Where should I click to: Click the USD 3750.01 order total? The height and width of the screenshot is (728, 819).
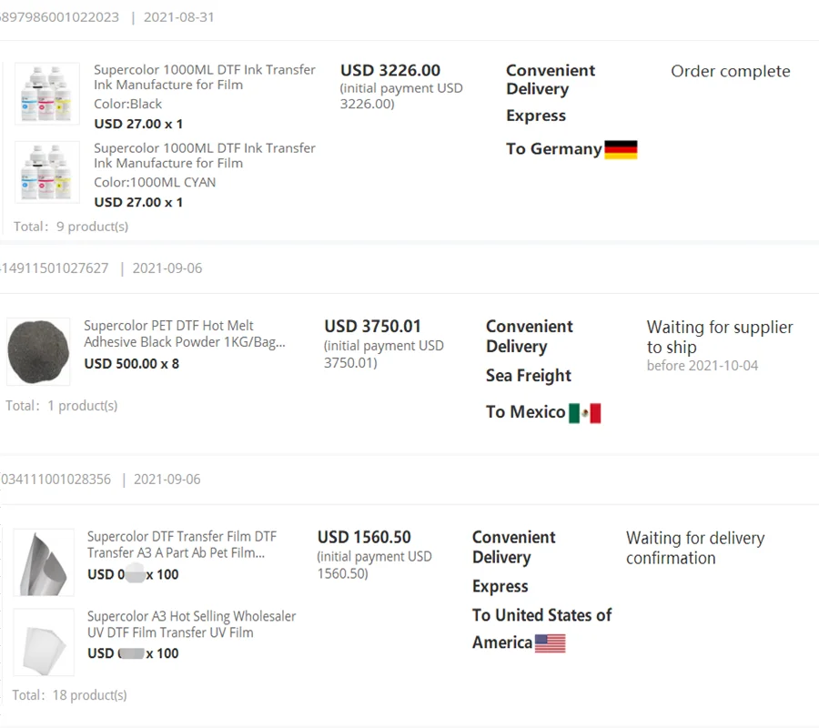373,327
